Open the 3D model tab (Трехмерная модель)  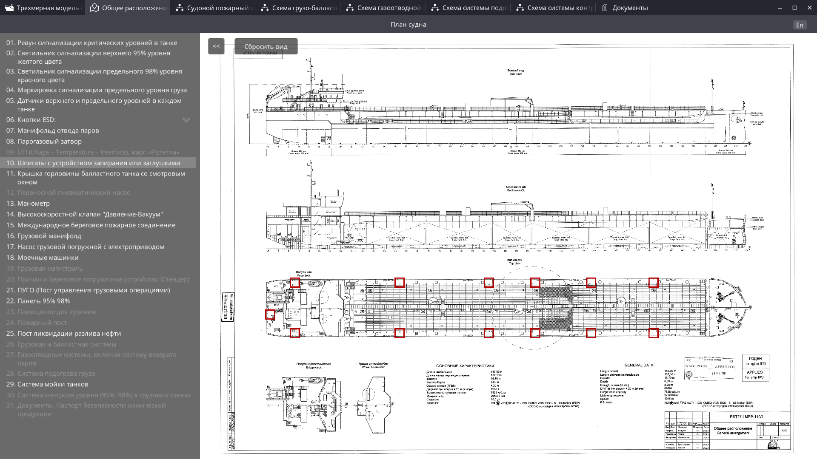tap(43, 8)
